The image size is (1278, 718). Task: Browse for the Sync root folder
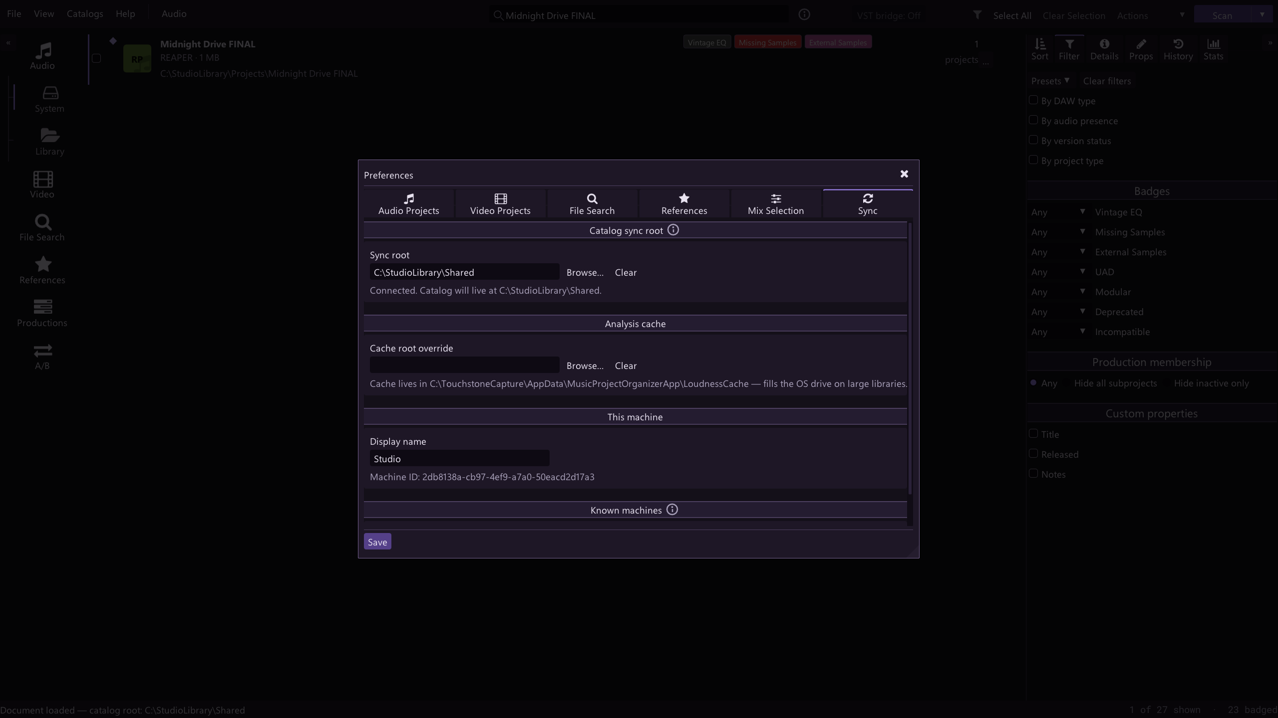point(585,272)
